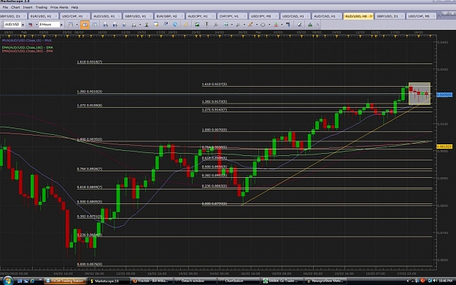Click the chart type icon
456x285 pixels.
coord(71,25)
